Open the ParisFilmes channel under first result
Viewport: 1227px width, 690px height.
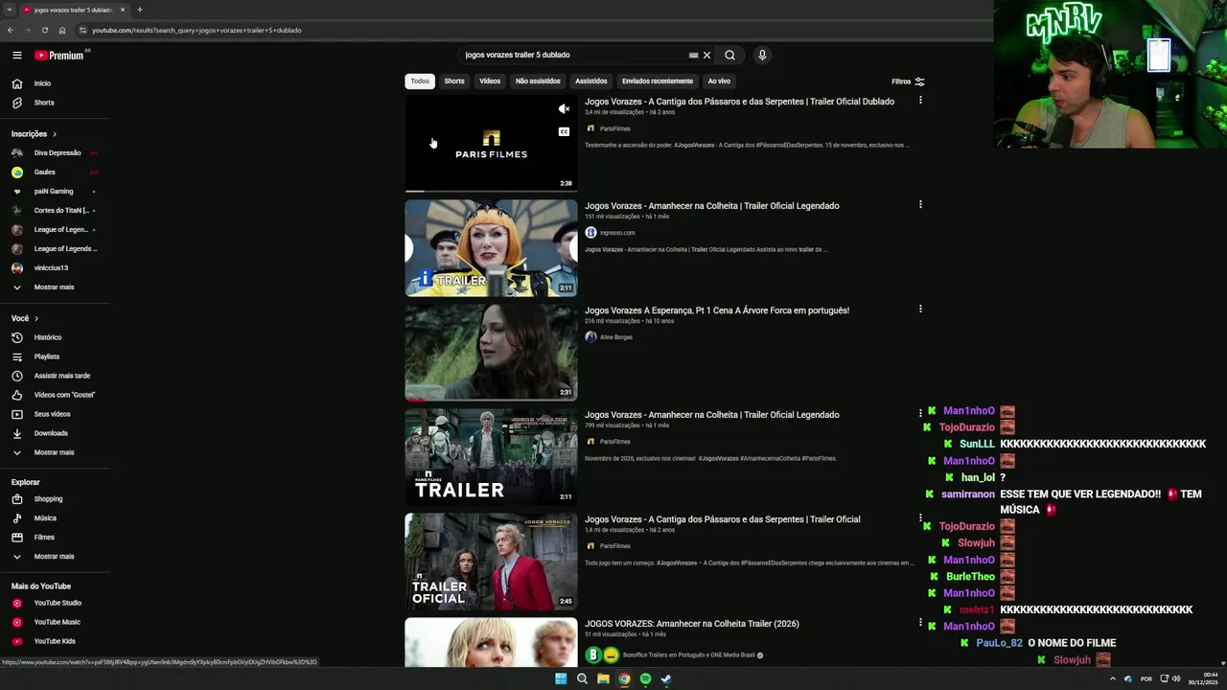[x=614, y=128]
